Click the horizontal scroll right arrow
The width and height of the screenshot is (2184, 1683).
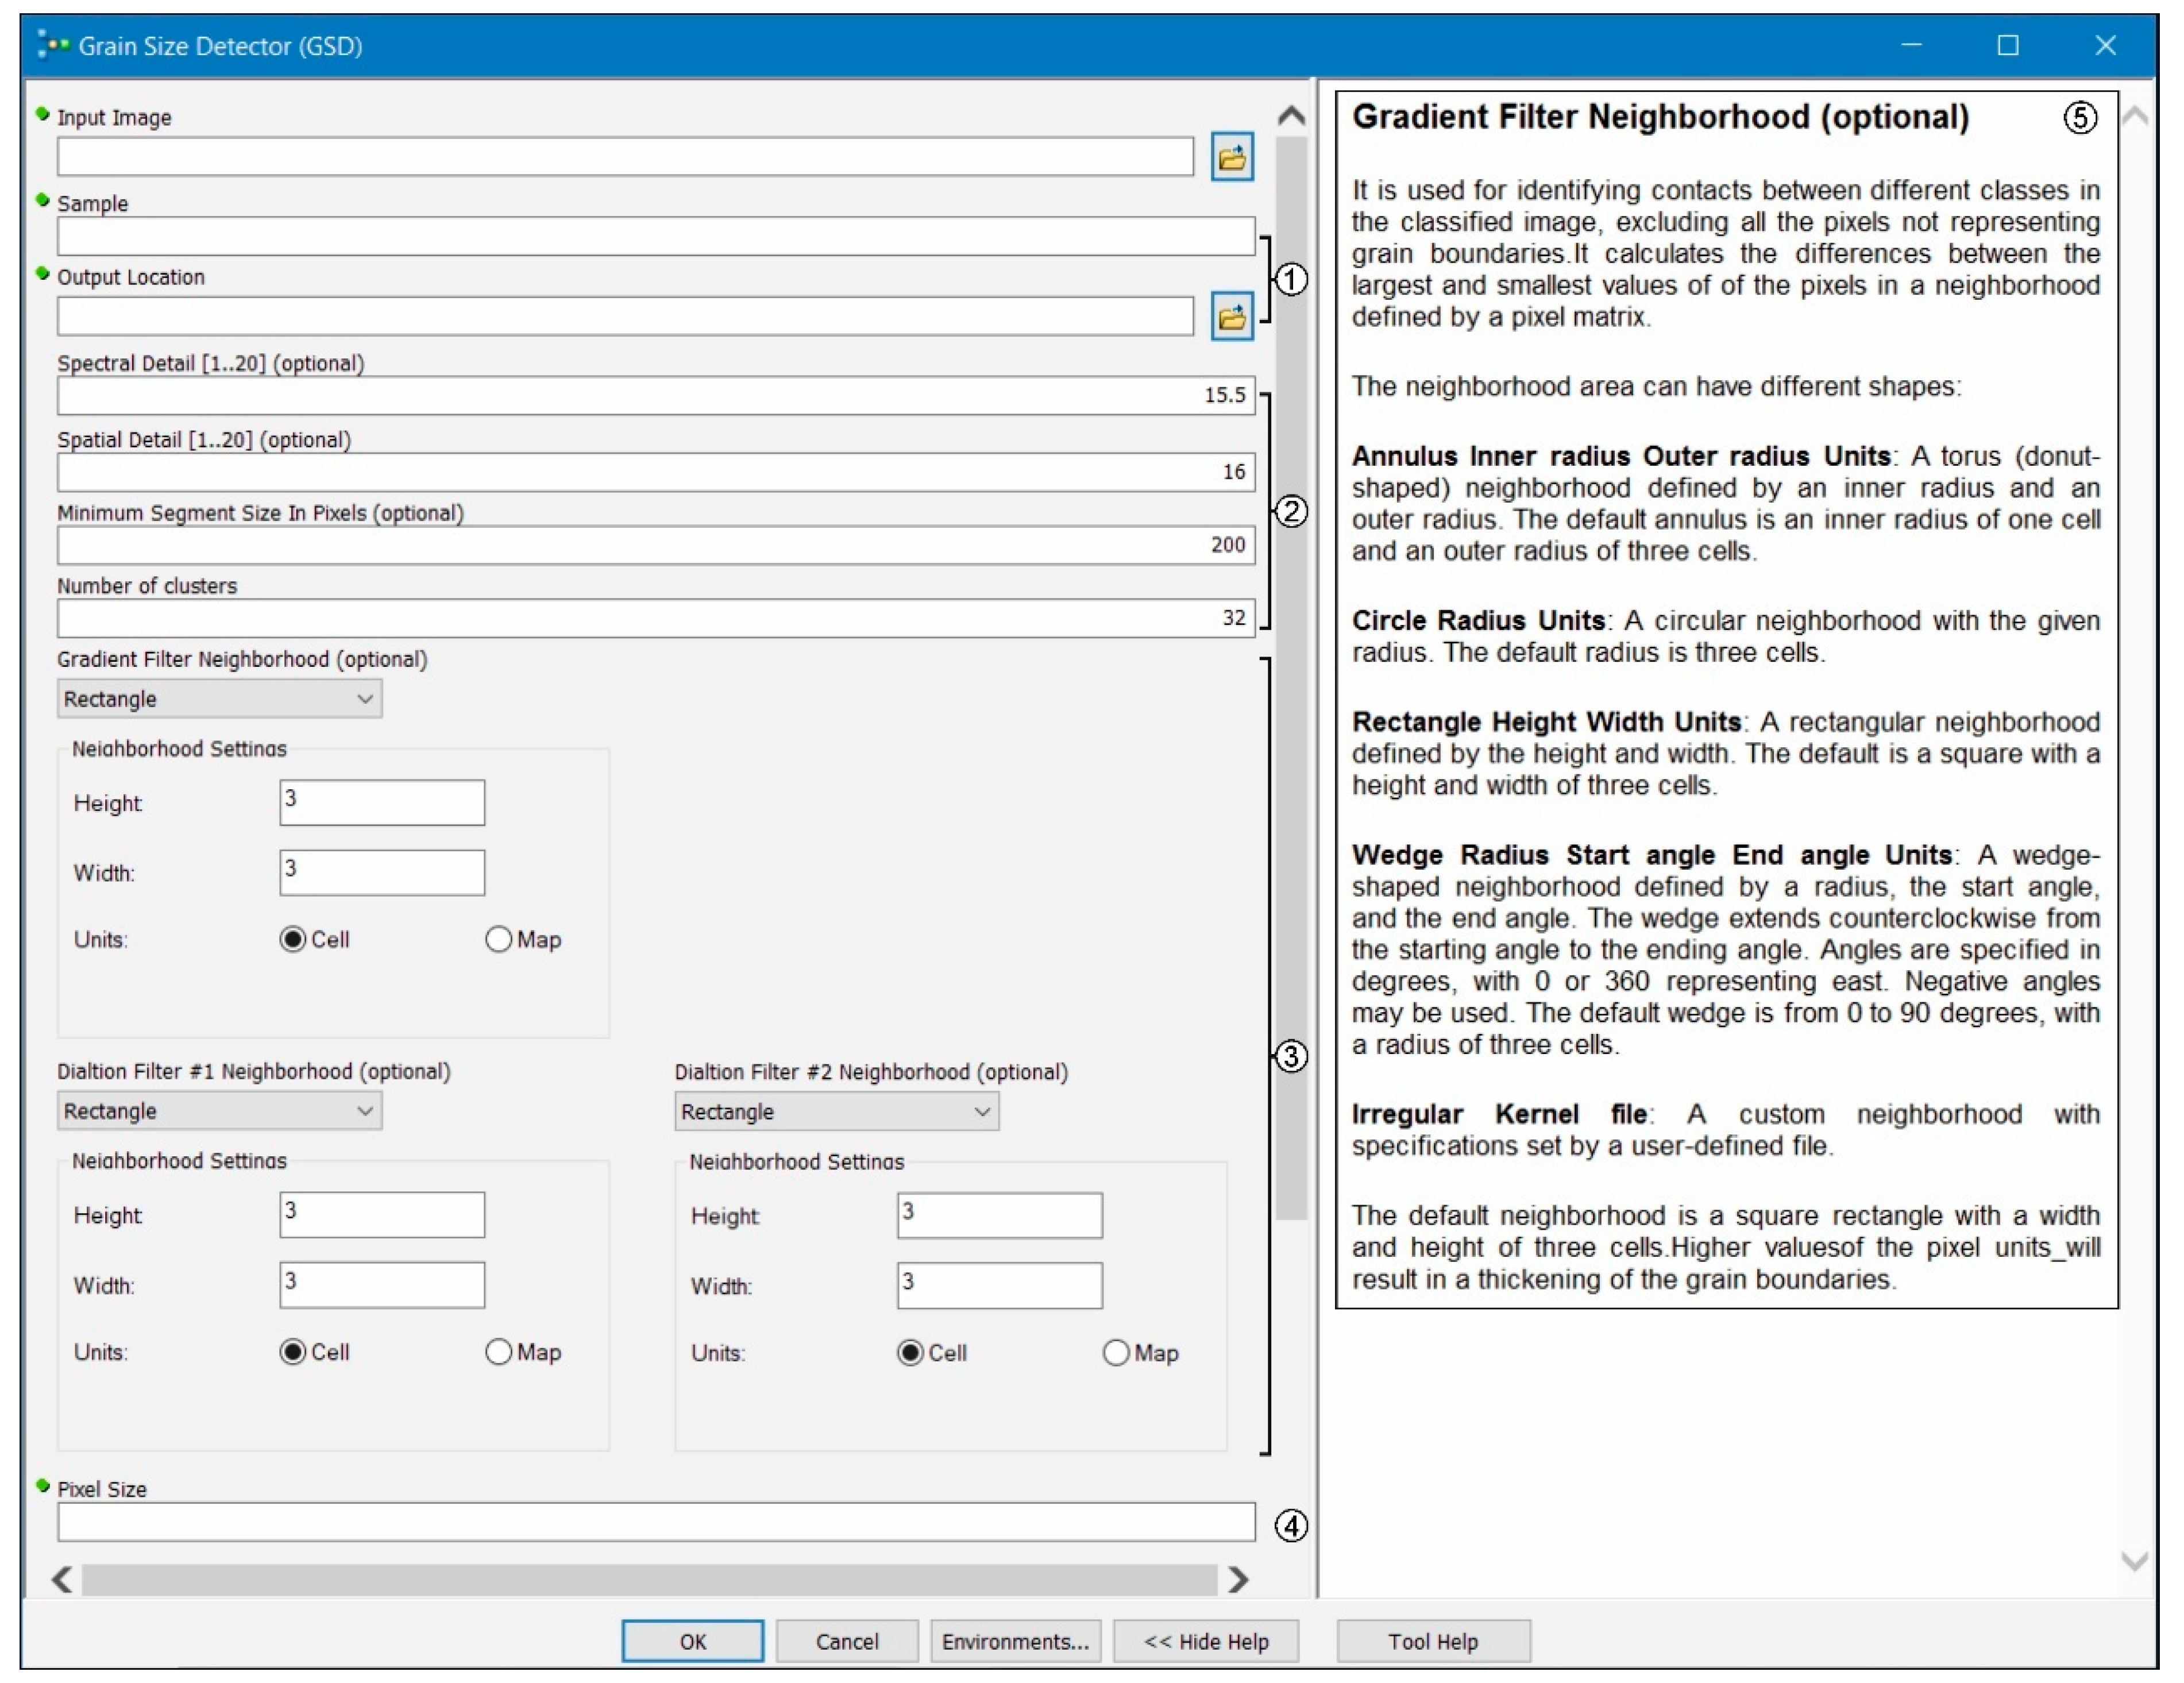tap(1238, 1579)
